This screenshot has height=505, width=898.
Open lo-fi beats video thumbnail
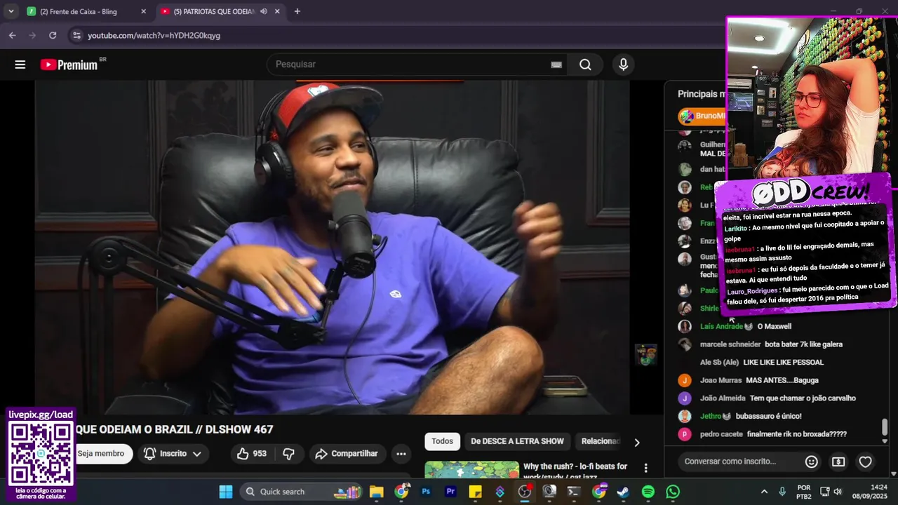pyautogui.click(x=471, y=469)
